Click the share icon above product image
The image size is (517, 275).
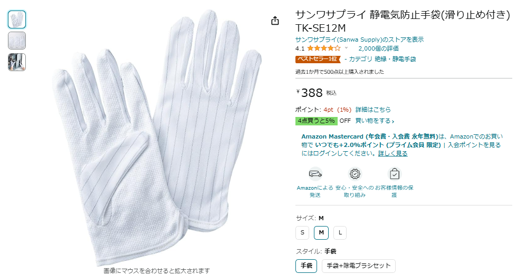coord(275,21)
